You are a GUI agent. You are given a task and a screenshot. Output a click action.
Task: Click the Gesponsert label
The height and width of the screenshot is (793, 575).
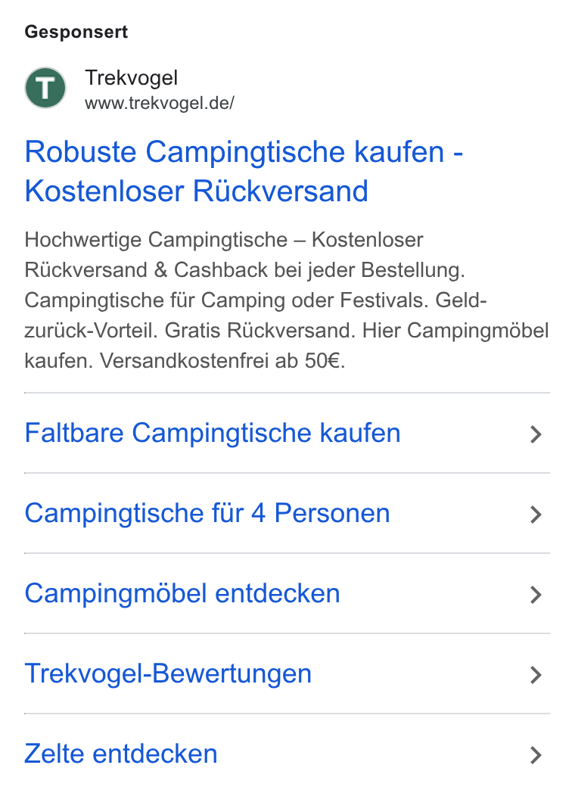click(76, 32)
